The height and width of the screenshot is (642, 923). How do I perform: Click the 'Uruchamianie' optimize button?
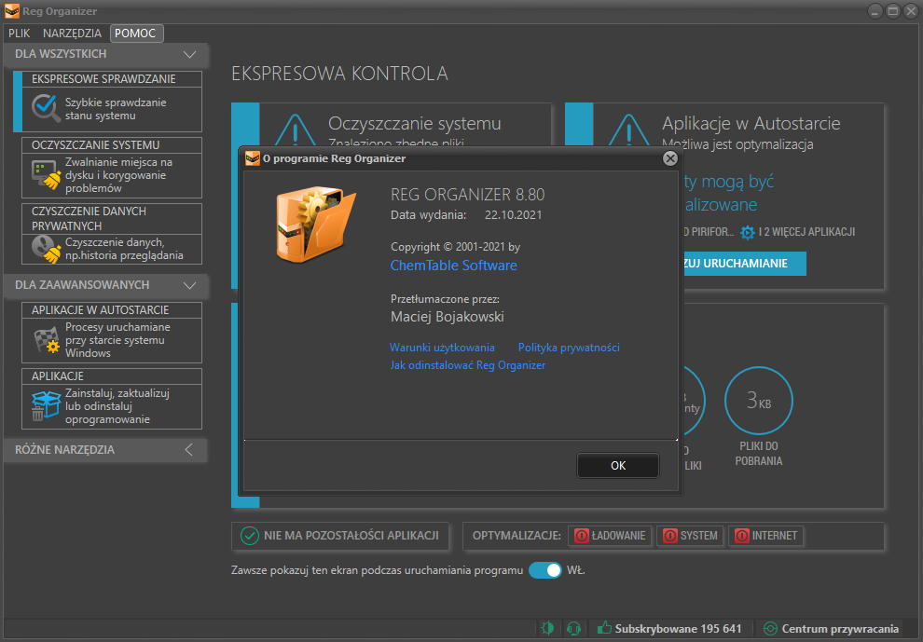coord(744,264)
